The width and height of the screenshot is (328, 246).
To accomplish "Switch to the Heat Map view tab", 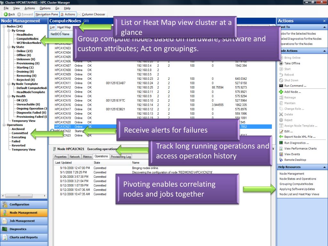I will pyautogui.click(x=64, y=27).
